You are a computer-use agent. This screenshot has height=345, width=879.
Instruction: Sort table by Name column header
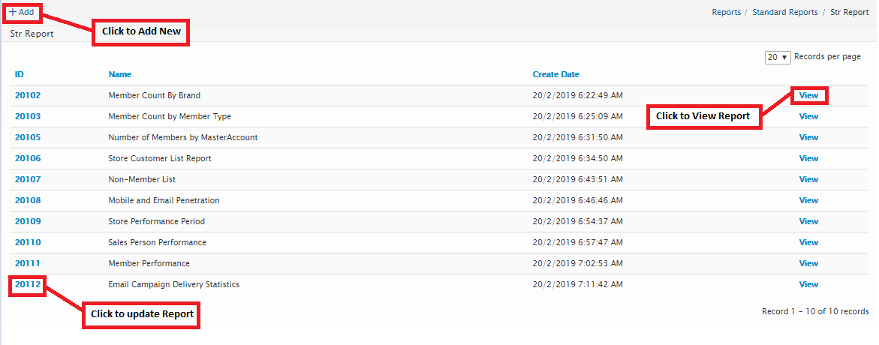tap(120, 74)
